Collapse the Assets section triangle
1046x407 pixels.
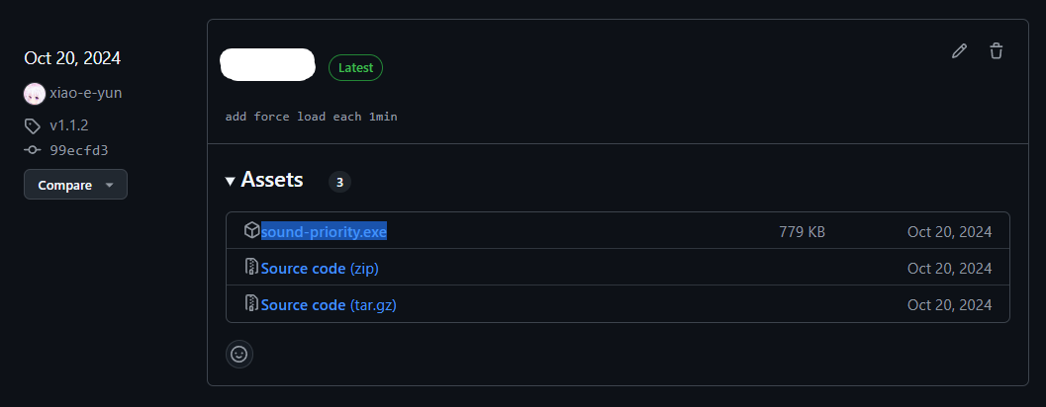pos(231,181)
